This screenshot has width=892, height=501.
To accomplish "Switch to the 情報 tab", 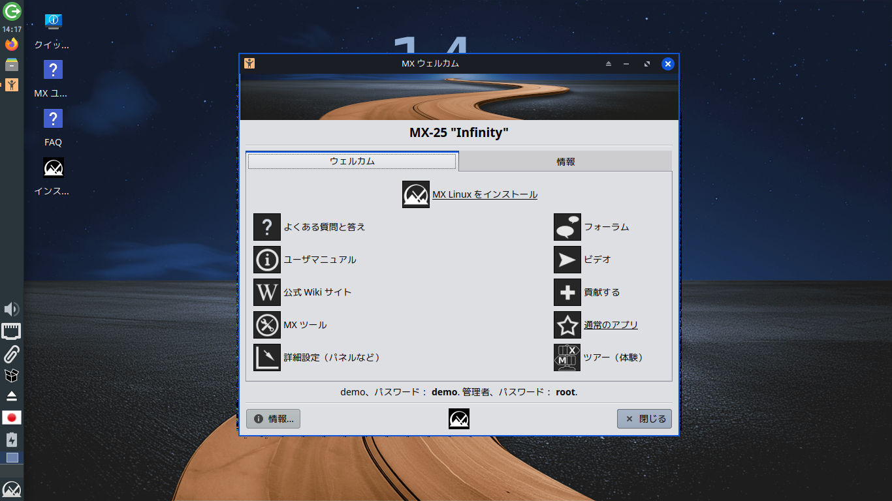I will coord(565,162).
